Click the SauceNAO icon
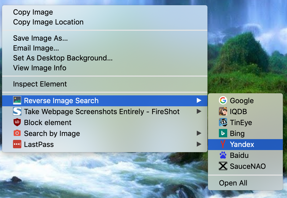This screenshot has height=198, width=287. click(223, 166)
